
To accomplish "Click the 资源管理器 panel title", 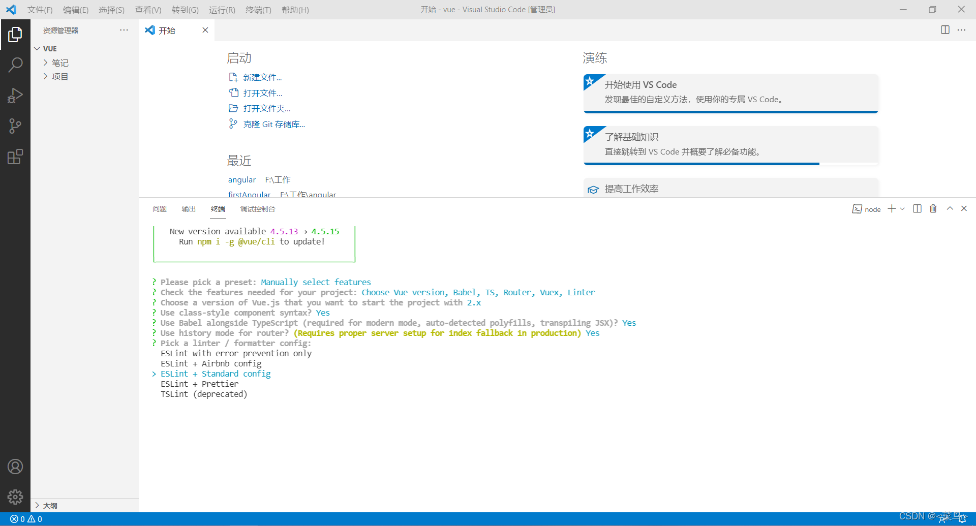I will [x=60, y=30].
